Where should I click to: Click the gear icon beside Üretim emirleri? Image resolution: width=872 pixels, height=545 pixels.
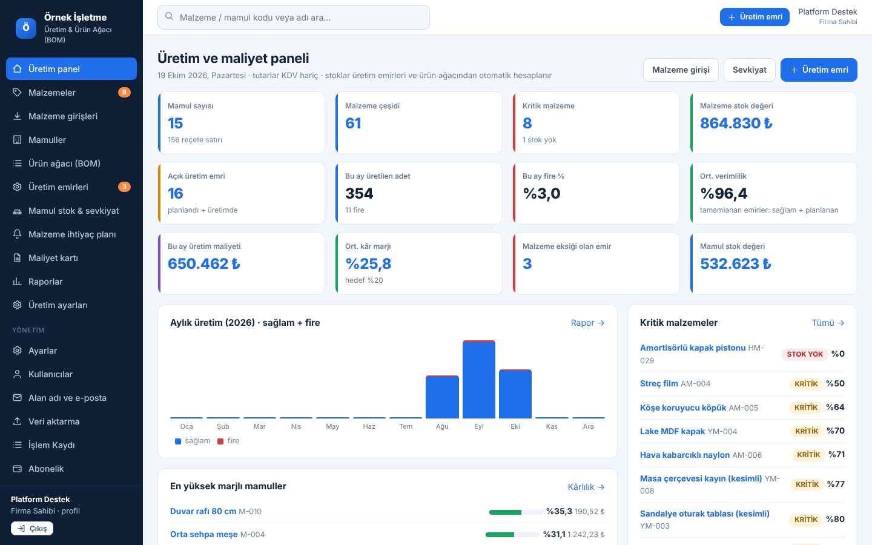pyautogui.click(x=18, y=187)
